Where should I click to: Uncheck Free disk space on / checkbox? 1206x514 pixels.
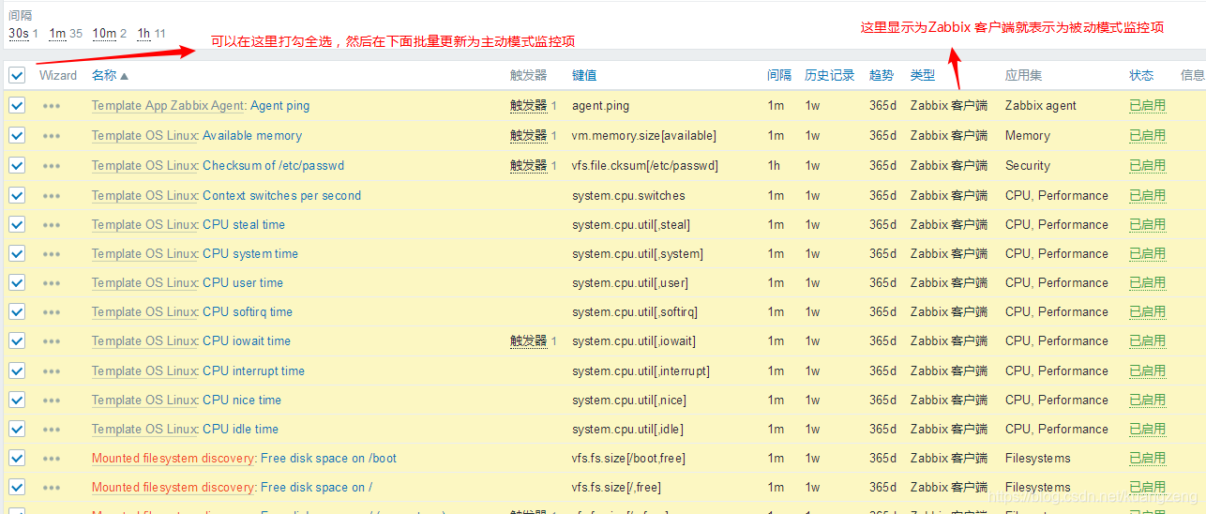click(17, 488)
